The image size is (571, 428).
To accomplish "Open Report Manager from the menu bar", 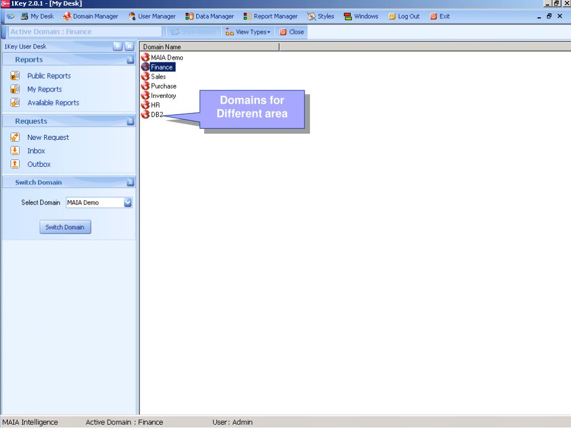I will [x=271, y=16].
